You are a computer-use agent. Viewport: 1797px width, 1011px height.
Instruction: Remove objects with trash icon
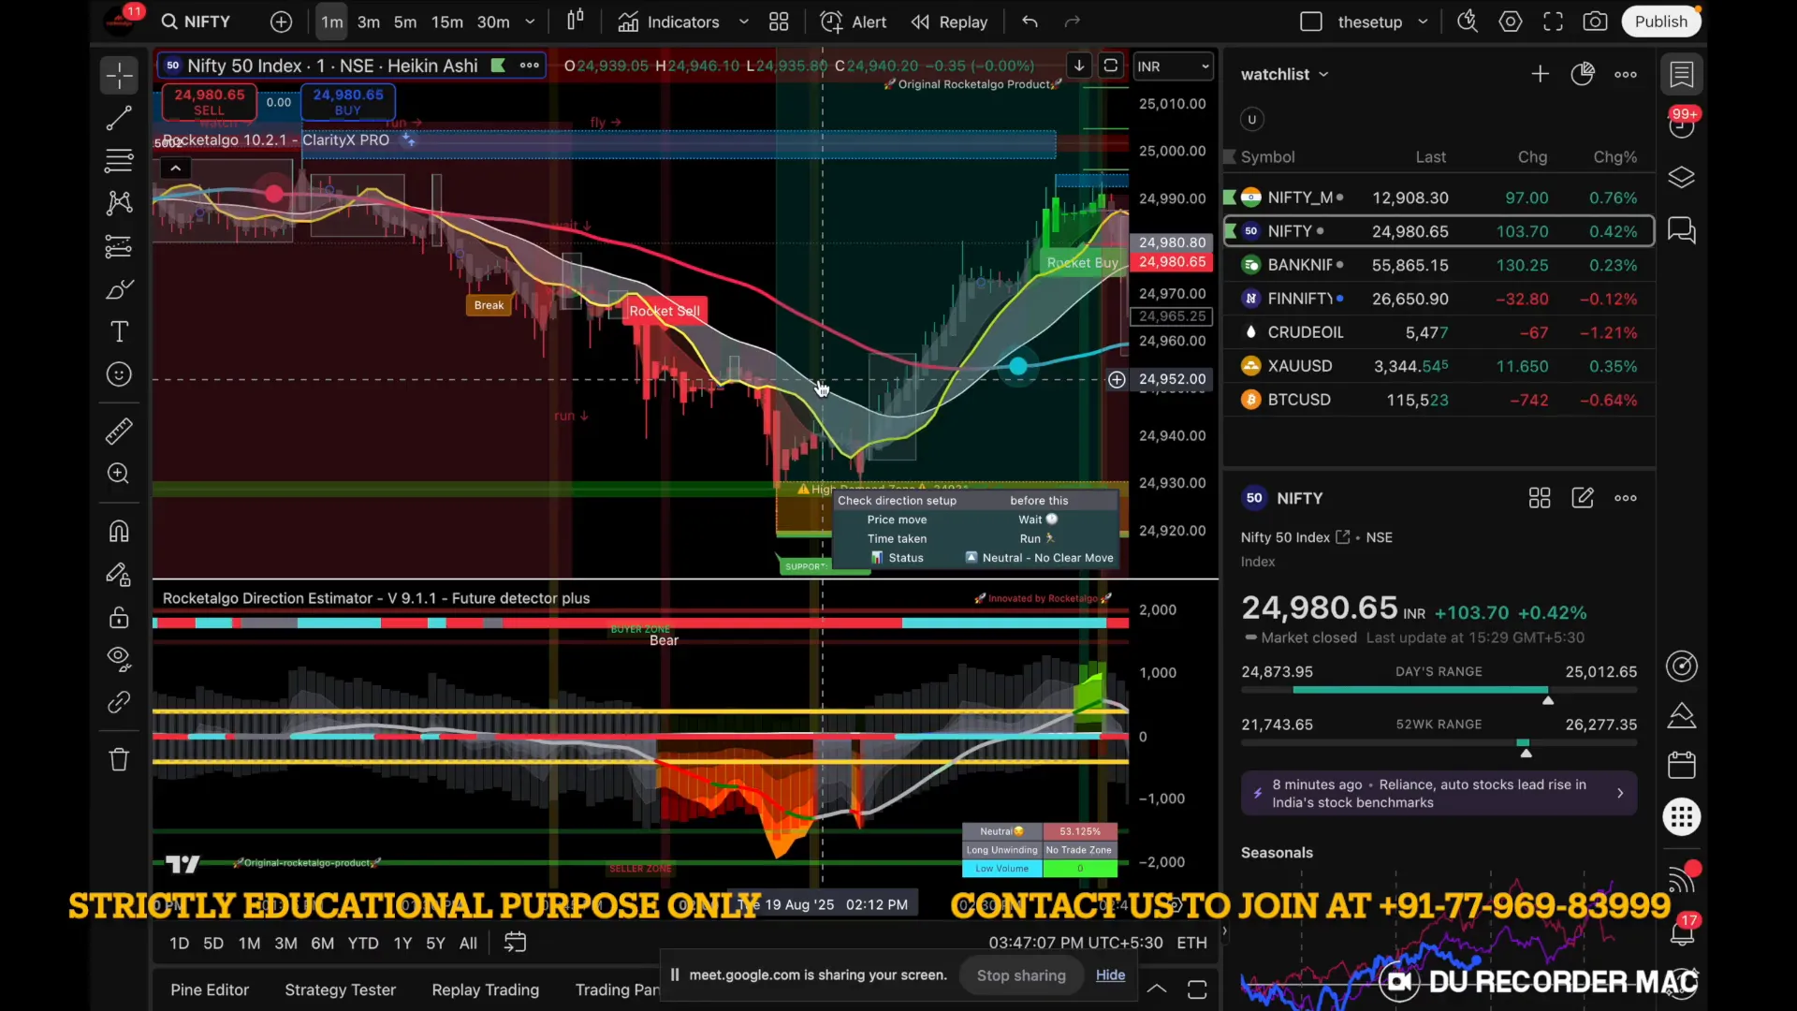click(119, 759)
